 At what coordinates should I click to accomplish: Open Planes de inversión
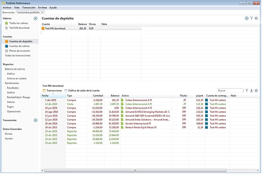(19, 51)
